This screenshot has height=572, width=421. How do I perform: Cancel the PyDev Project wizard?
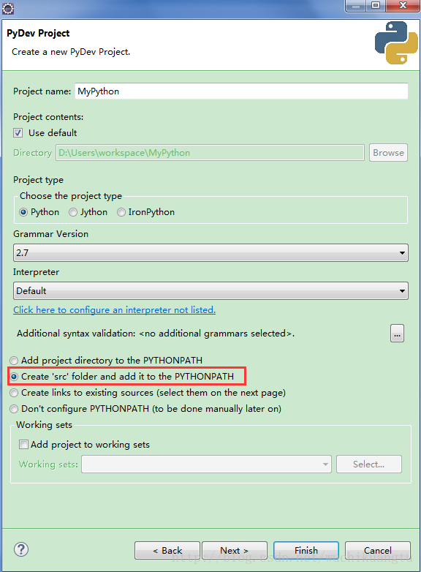pos(378,550)
